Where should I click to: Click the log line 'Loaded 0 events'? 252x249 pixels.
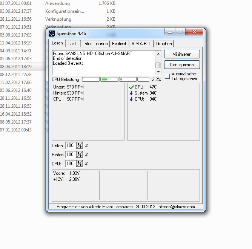tap(68, 63)
